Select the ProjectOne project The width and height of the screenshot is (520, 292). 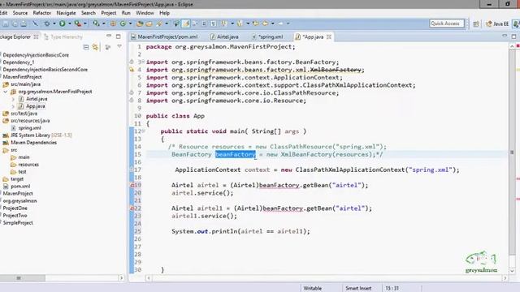[15, 208]
